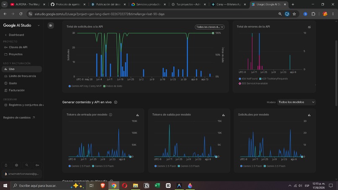Open Brave browser from taskbar
Image resolution: width=338 pixels, height=190 pixels.
(103, 185)
